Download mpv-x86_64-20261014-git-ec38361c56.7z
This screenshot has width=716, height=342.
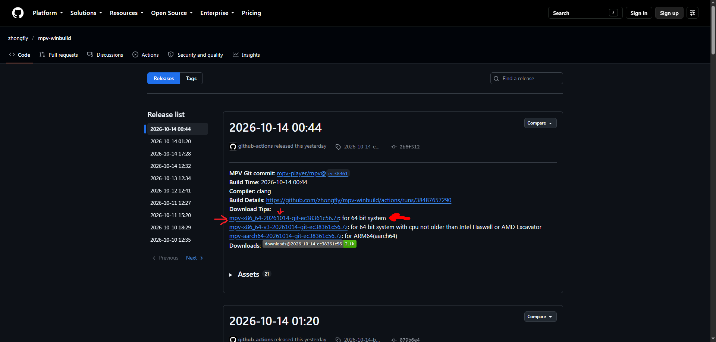pyautogui.click(x=284, y=218)
